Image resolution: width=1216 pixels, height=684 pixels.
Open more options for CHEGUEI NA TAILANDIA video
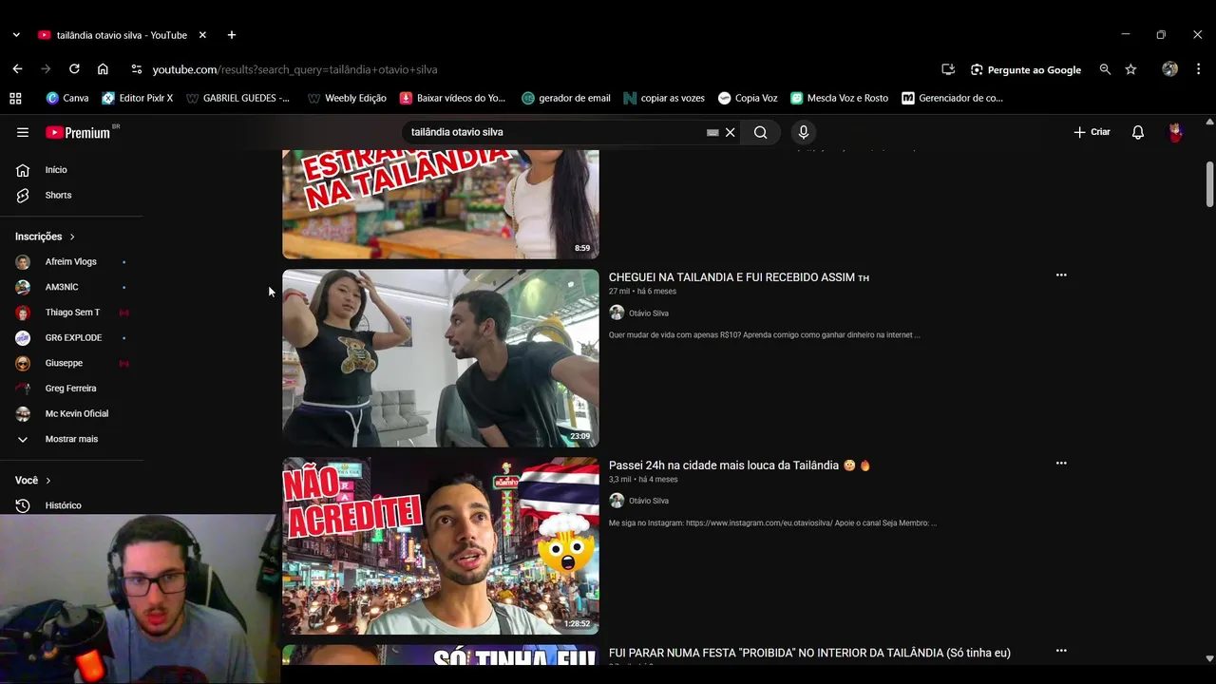[1061, 275]
